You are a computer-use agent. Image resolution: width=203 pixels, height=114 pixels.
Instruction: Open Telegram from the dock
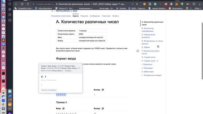click(3, 64)
